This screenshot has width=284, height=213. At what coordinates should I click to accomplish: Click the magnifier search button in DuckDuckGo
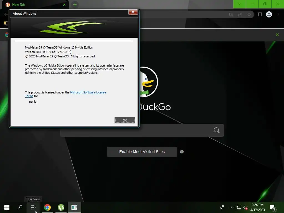click(x=217, y=130)
